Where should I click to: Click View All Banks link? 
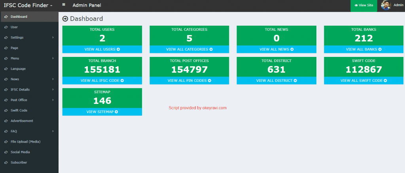coord(364,49)
